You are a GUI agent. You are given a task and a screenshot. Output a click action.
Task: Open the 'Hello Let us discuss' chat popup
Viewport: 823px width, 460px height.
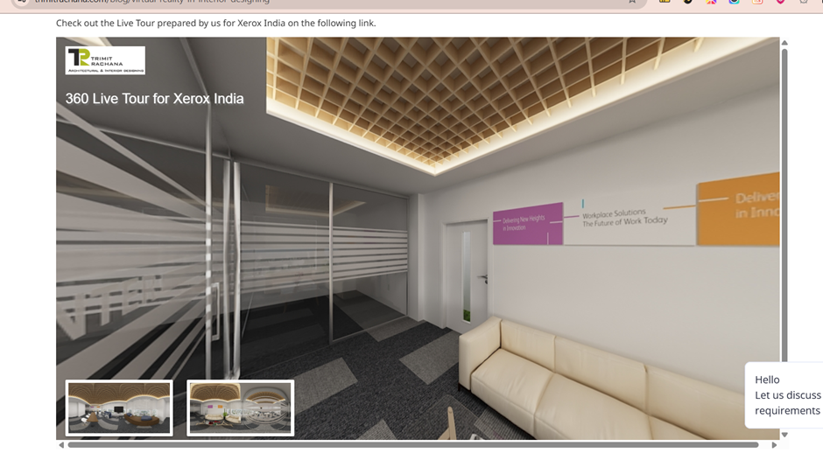(786, 395)
